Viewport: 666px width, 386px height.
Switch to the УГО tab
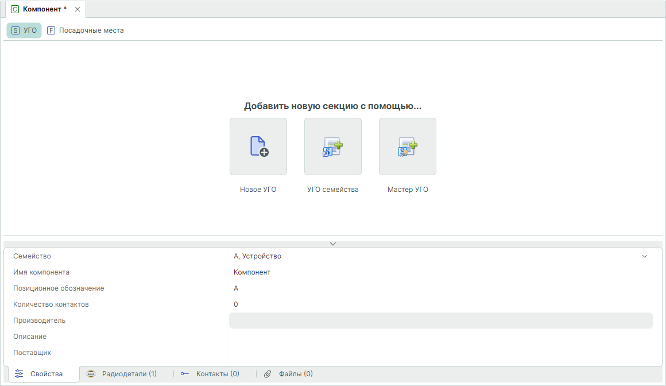coord(24,30)
